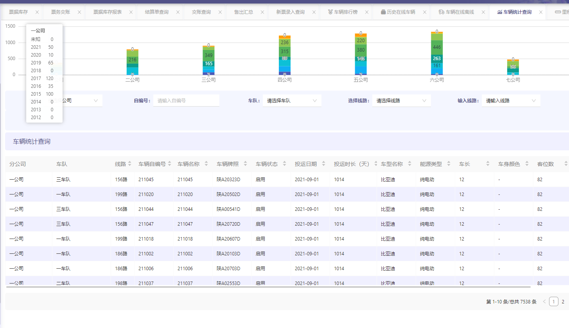Image resolution: width=569 pixels, height=328 pixels.
Task: Sort by 车辆名称 column
Action: point(206,164)
